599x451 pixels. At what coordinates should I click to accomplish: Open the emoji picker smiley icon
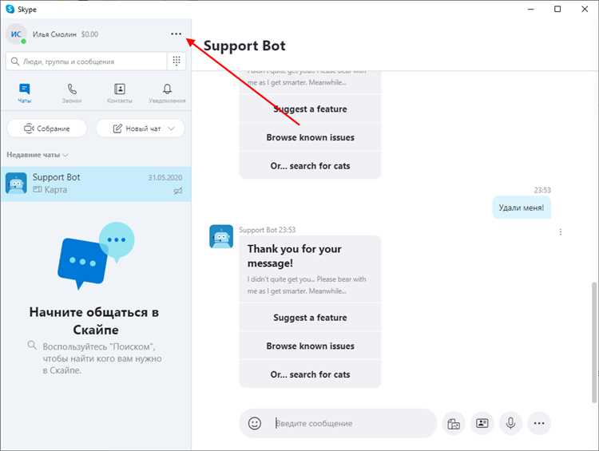pyautogui.click(x=255, y=423)
